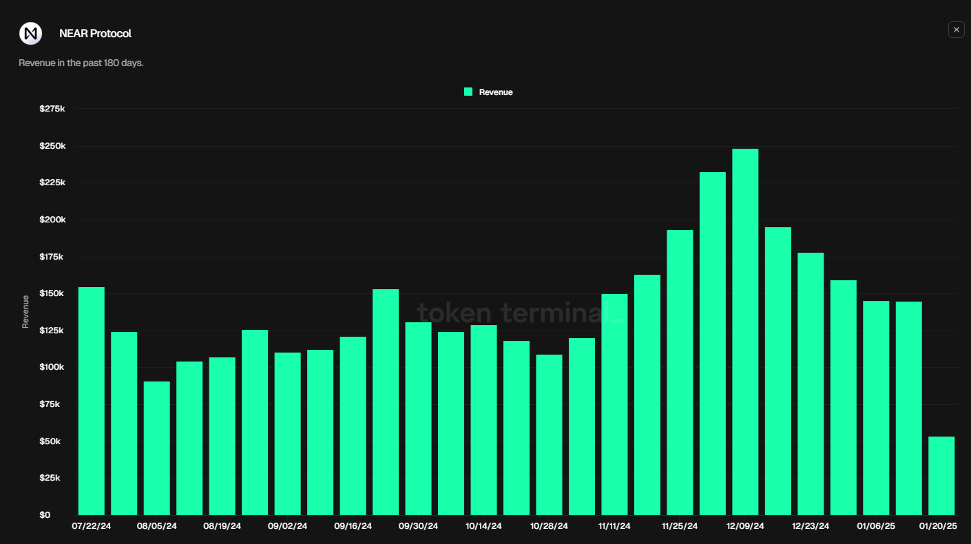Click the 07/22/24 x-axis date label
Image resolution: width=971 pixels, height=544 pixels.
(92, 526)
